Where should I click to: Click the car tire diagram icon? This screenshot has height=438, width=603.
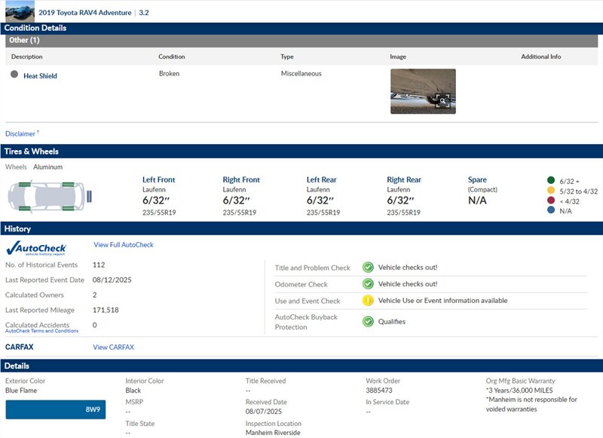click(x=49, y=196)
